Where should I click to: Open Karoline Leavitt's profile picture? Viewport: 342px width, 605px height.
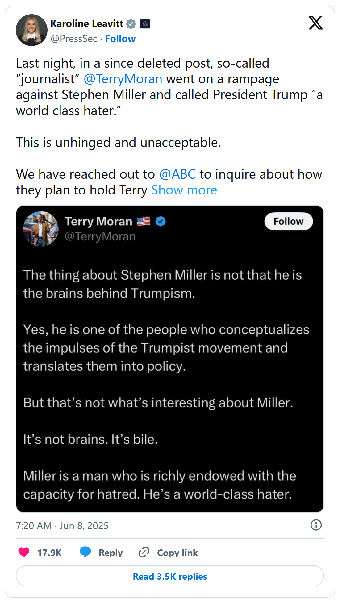pyautogui.click(x=31, y=30)
